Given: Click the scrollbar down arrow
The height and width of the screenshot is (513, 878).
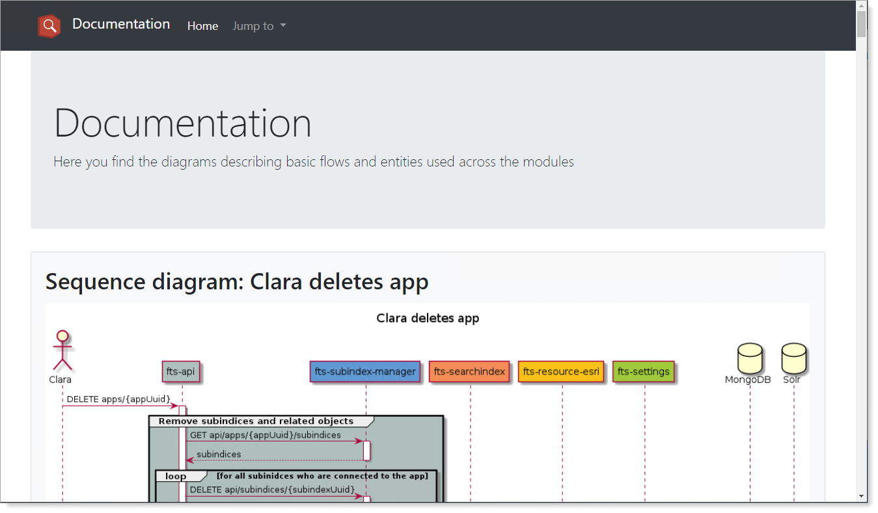Looking at the screenshot, I should tap(861, 496).
